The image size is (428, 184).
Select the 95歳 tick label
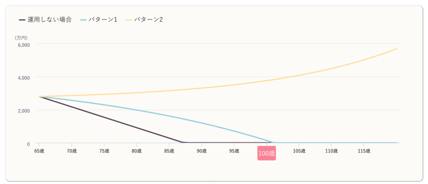coord(234,151)
